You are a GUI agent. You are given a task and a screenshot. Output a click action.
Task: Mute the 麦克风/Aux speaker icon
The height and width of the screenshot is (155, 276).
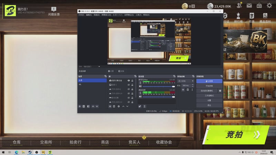pyautogui.click(x=140, y=86)
